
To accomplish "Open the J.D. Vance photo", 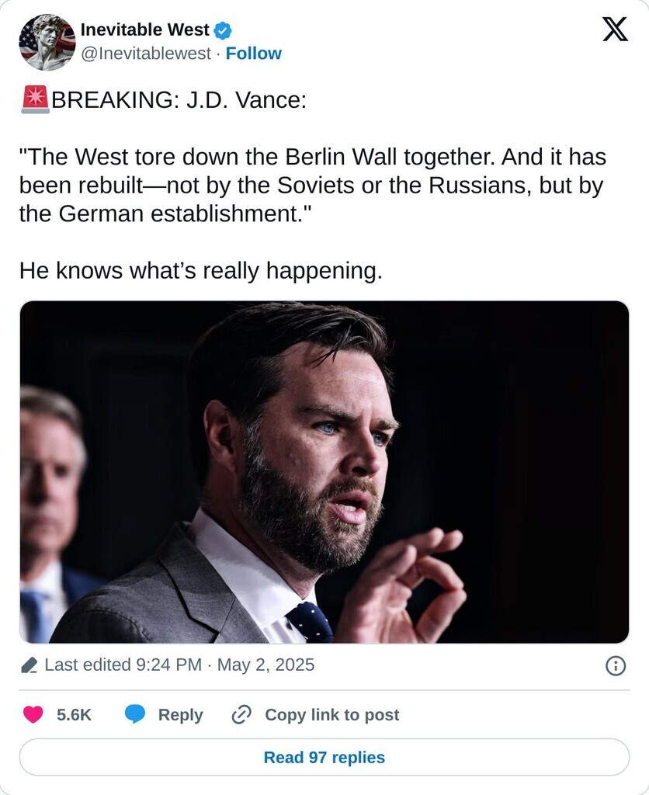I will 324,472.
